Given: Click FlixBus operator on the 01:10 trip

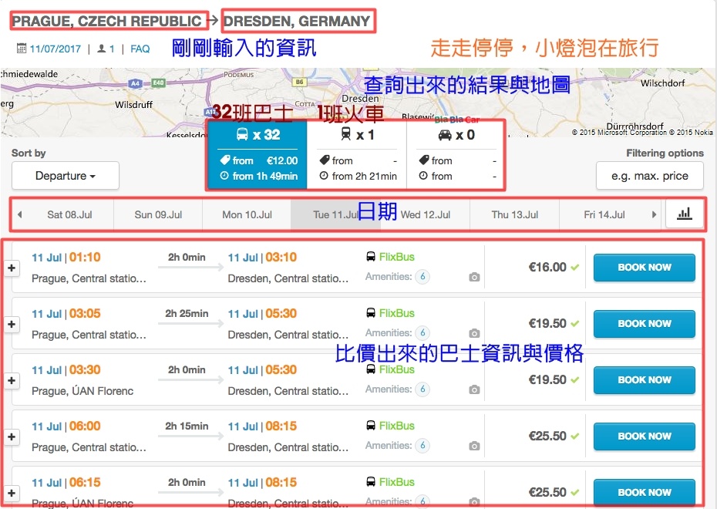Looking at the screenshot, I should click(396, 257).
